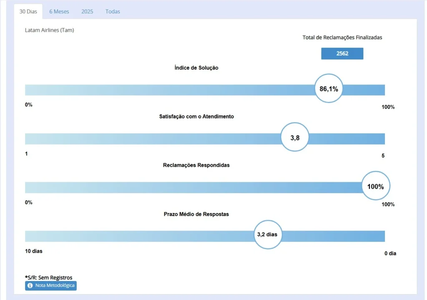The width and height of the screenshot is (427, 300).
Task: Click Total de Reclamações Finalizadas label
Action: 342,37
